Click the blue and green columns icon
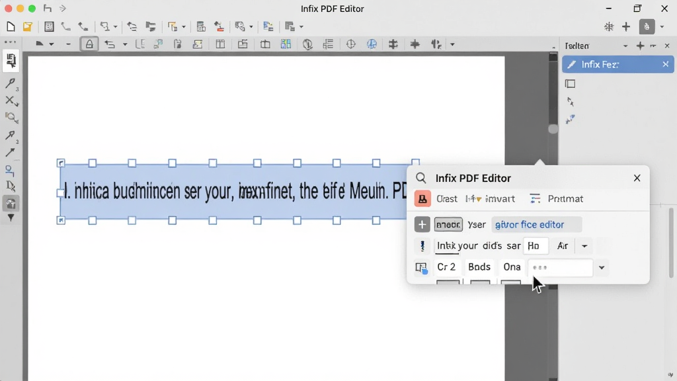This screenshot has height=381, width=677. point(286,44)
